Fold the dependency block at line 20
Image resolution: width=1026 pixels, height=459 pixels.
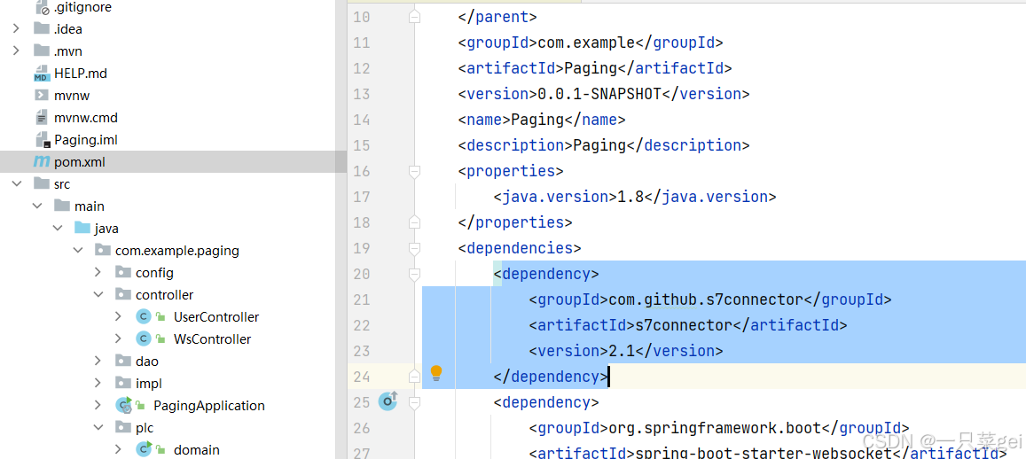tap(413, 274)
